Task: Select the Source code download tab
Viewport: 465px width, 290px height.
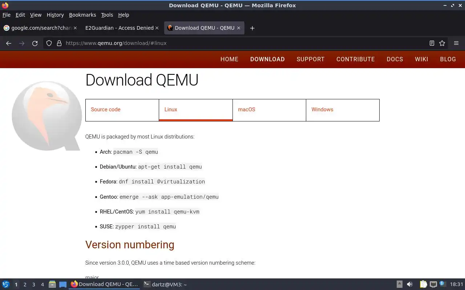Action: (x=122, y=110)
